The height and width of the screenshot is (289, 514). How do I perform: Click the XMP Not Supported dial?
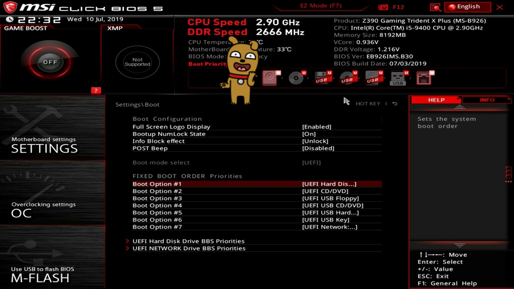138,62
